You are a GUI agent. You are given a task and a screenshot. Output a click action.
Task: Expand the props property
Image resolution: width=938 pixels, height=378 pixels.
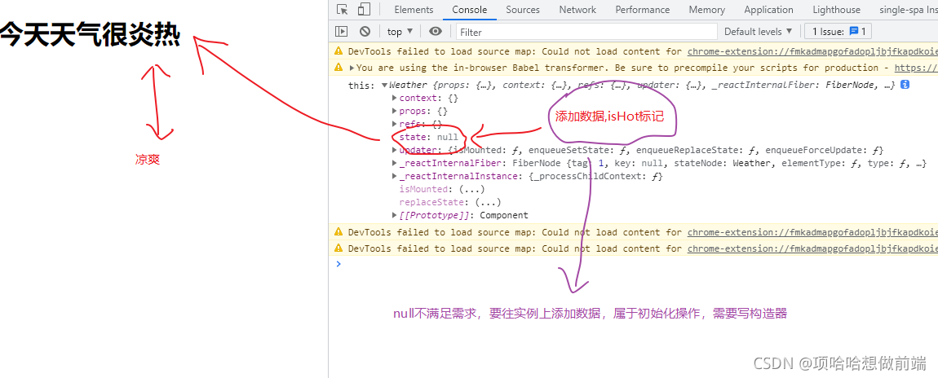click(x=394, y=111)
